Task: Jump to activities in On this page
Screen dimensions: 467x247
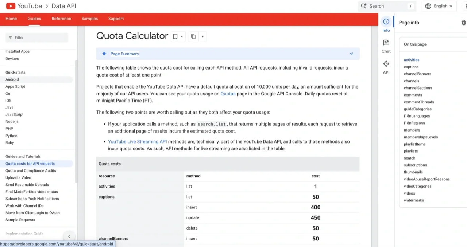Action: click(x=412, y=60)
